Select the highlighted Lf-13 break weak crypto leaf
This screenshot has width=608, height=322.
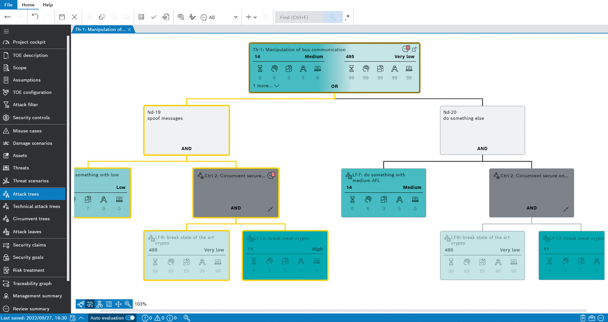tap(285, 255)
